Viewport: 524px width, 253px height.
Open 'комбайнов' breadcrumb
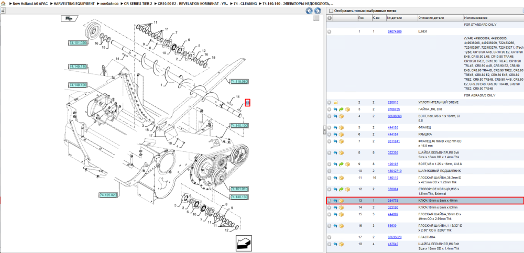pyautogui.click(x=110, y=3)
